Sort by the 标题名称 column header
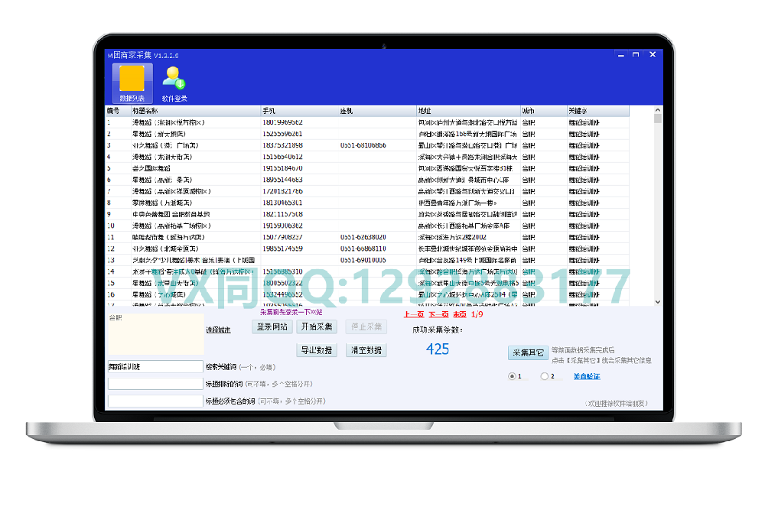This screenshot has width=765, height=510. (196, 111)
